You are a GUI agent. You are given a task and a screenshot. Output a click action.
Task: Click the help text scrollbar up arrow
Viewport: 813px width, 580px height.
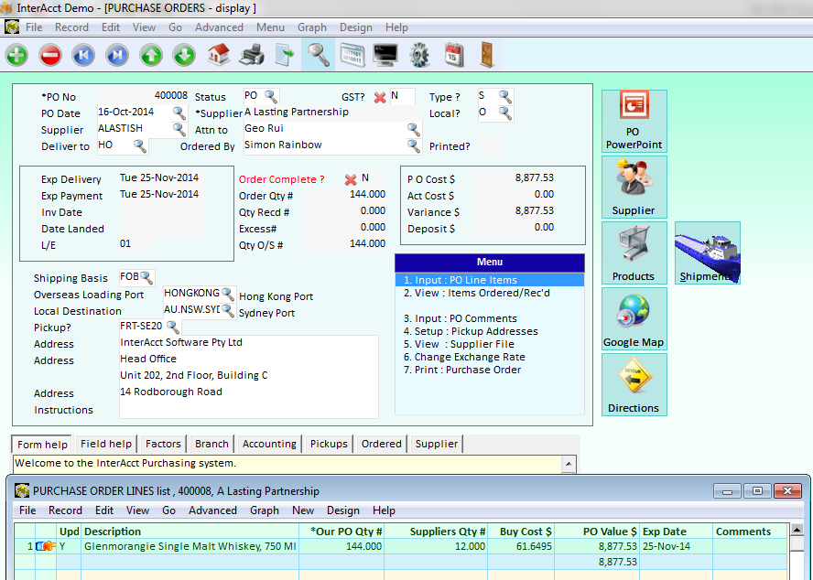tap(569, 464)
